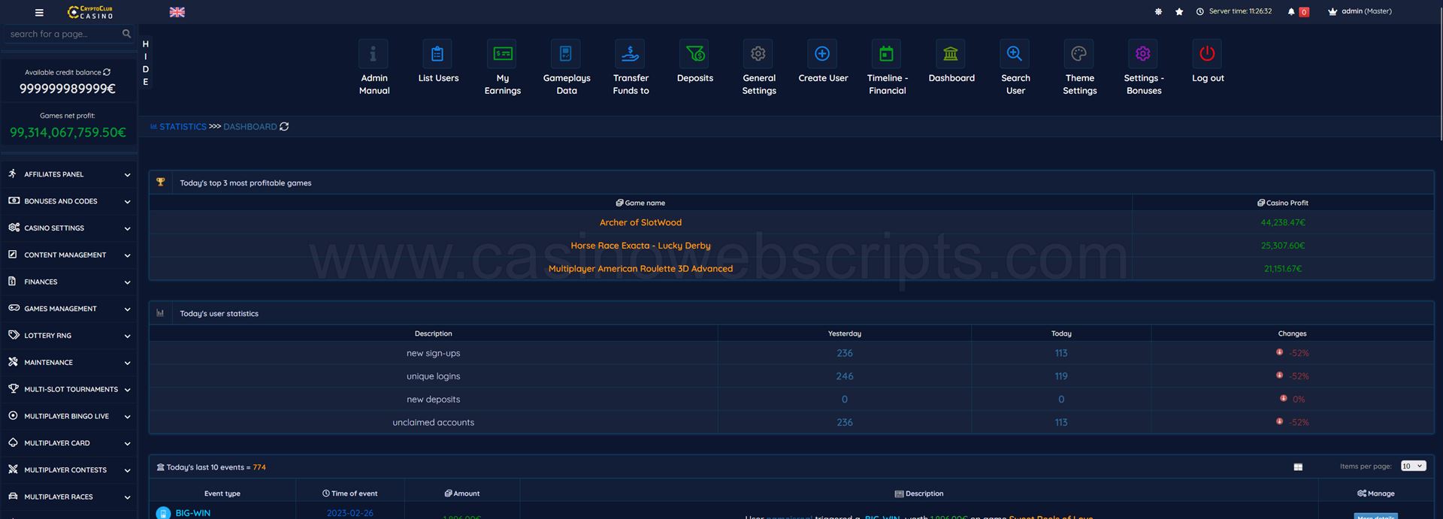
Task: Open the My Earnings icon
Action: (x=502, y=54)
